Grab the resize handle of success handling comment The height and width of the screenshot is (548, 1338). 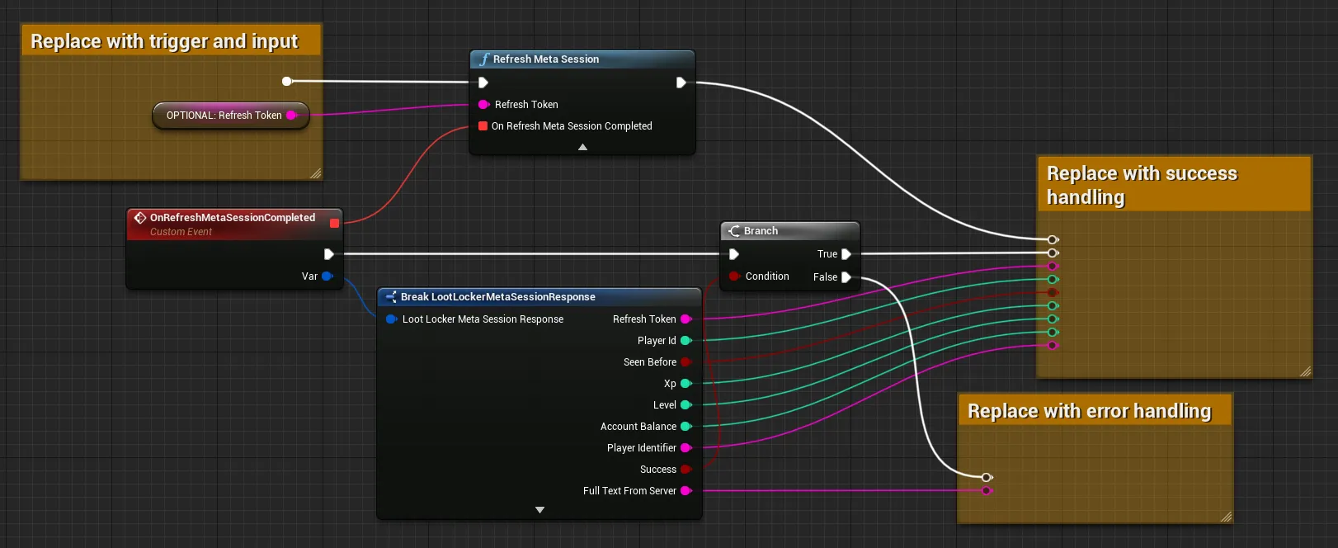point(1305,372)
